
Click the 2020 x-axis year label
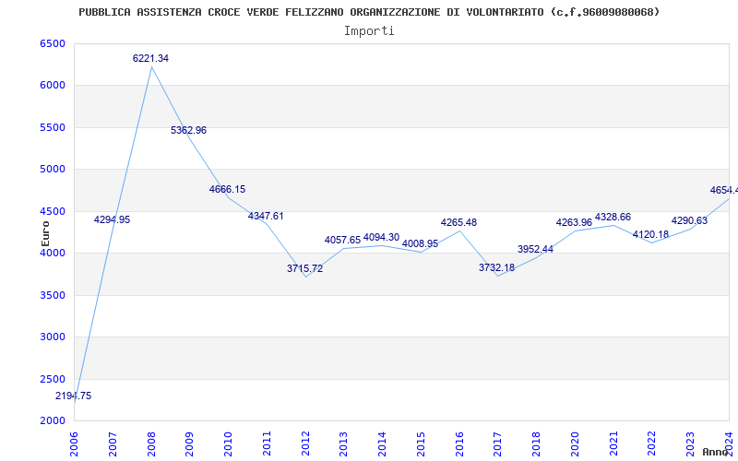point(575,443)
